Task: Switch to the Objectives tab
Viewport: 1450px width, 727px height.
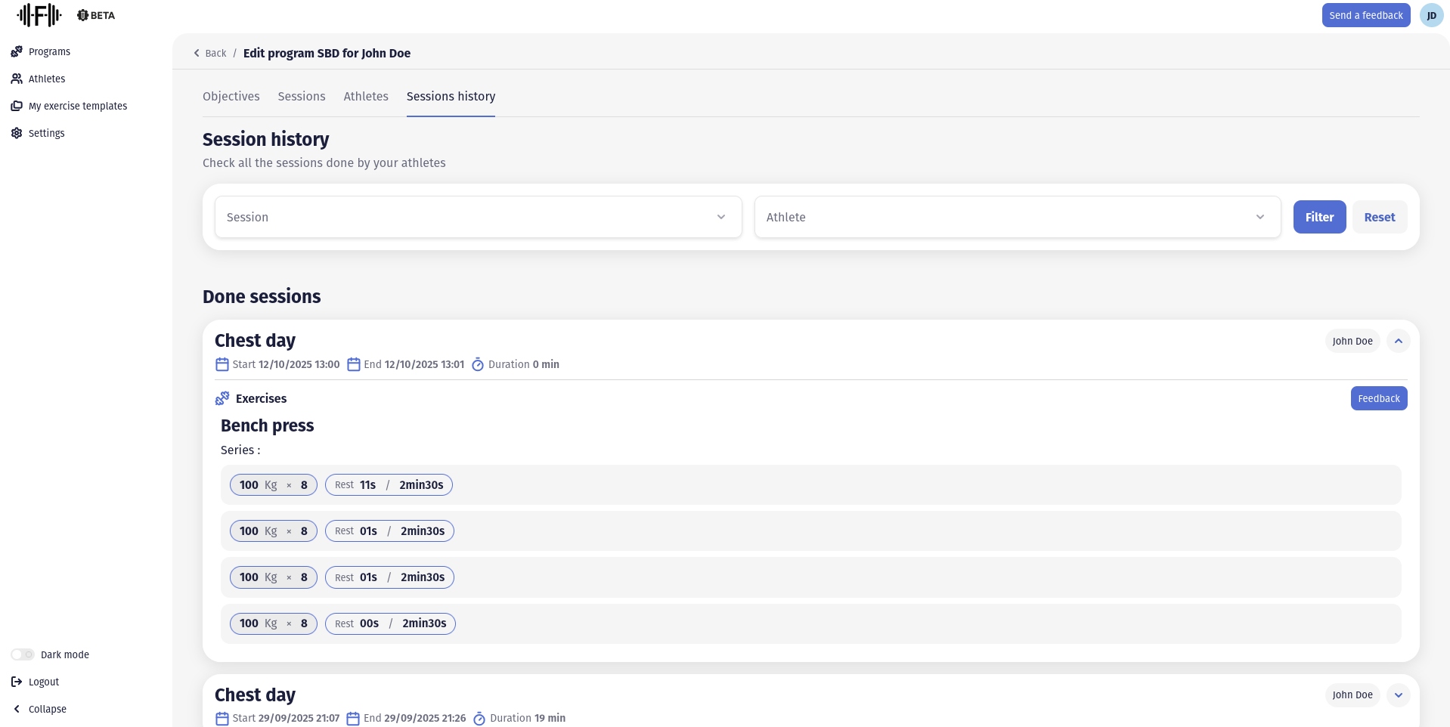Action: [231, 97]
